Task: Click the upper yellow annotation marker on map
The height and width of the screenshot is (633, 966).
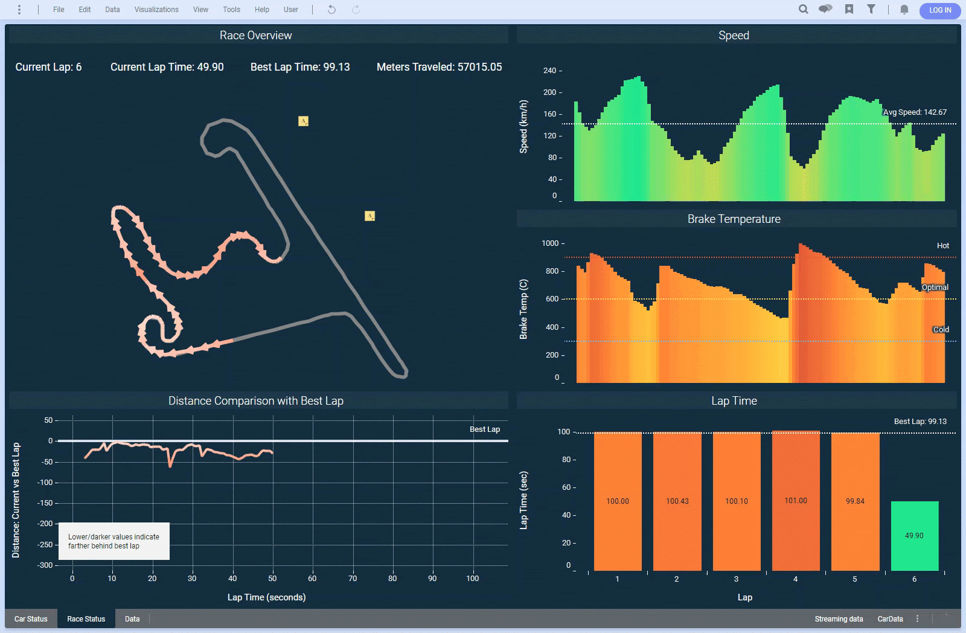Action: [303, 121]
